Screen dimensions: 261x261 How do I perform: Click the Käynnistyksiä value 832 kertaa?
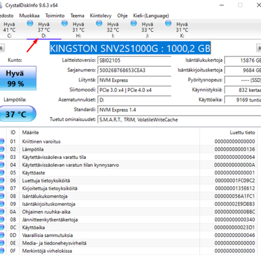243,90
